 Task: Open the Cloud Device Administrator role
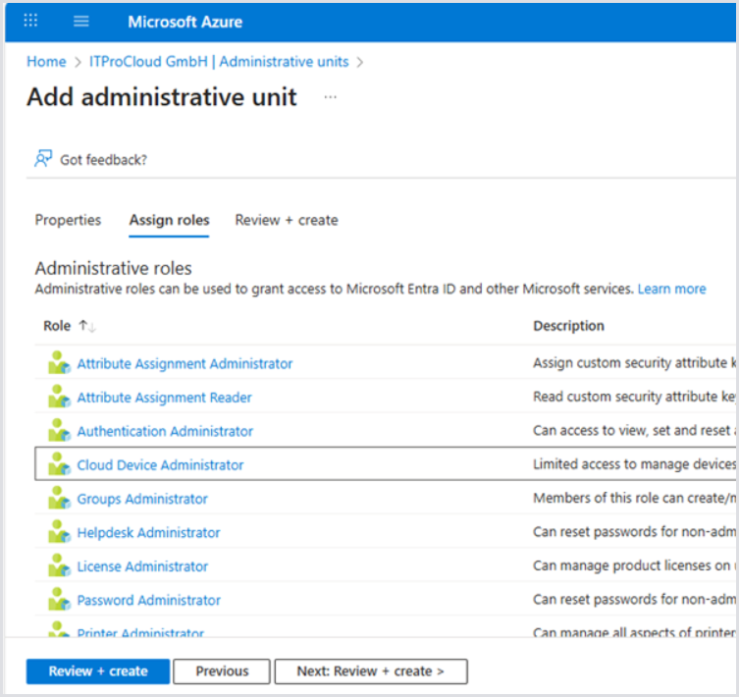click(160, 464)
